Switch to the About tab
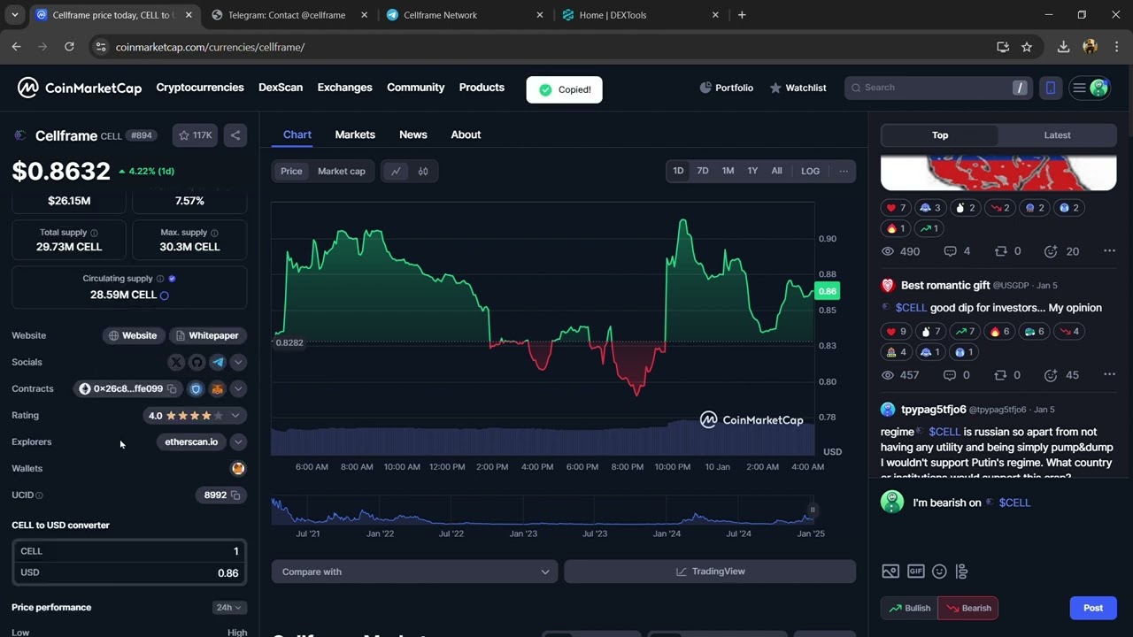The height and width of the screenshot is (637, 1133). (466, 134)
